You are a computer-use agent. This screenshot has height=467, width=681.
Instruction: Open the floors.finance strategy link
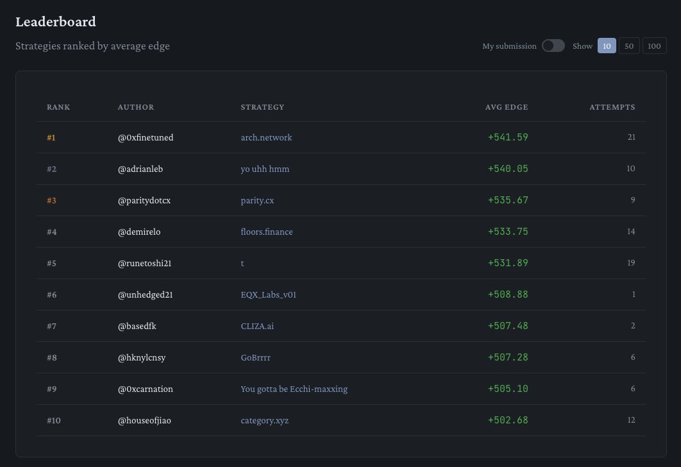pos(267,232)
